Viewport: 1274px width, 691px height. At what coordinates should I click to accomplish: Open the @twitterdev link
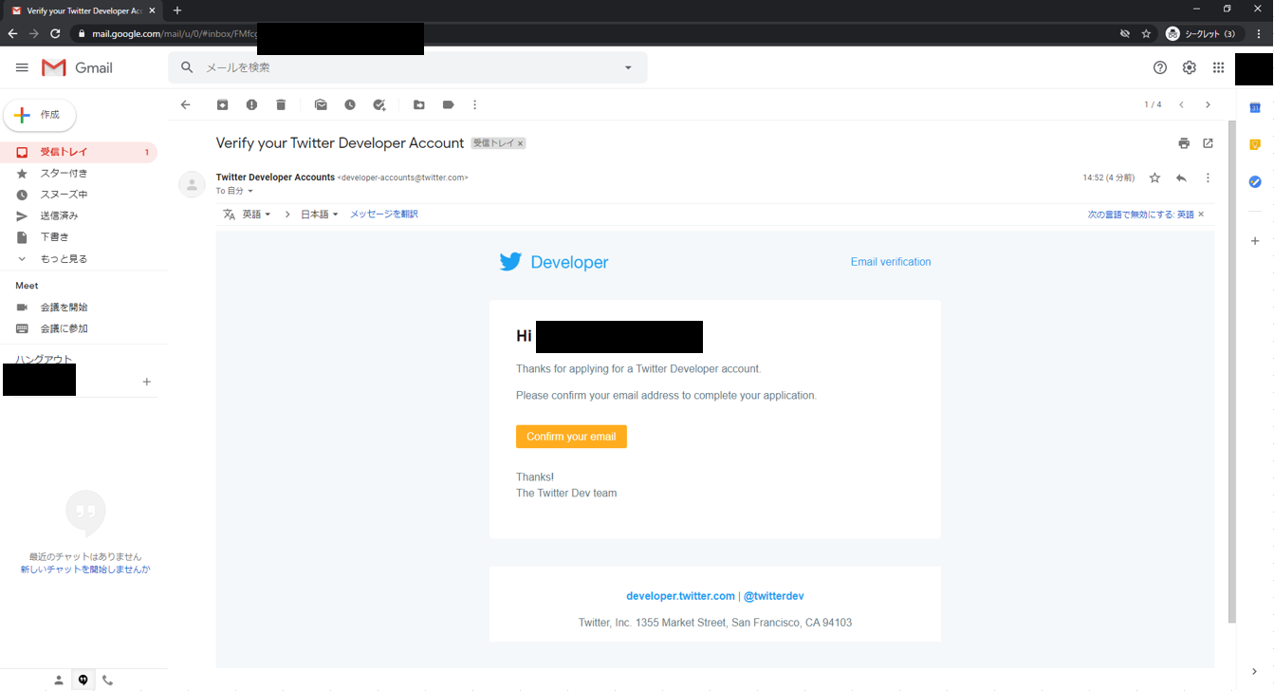point(774,596)
